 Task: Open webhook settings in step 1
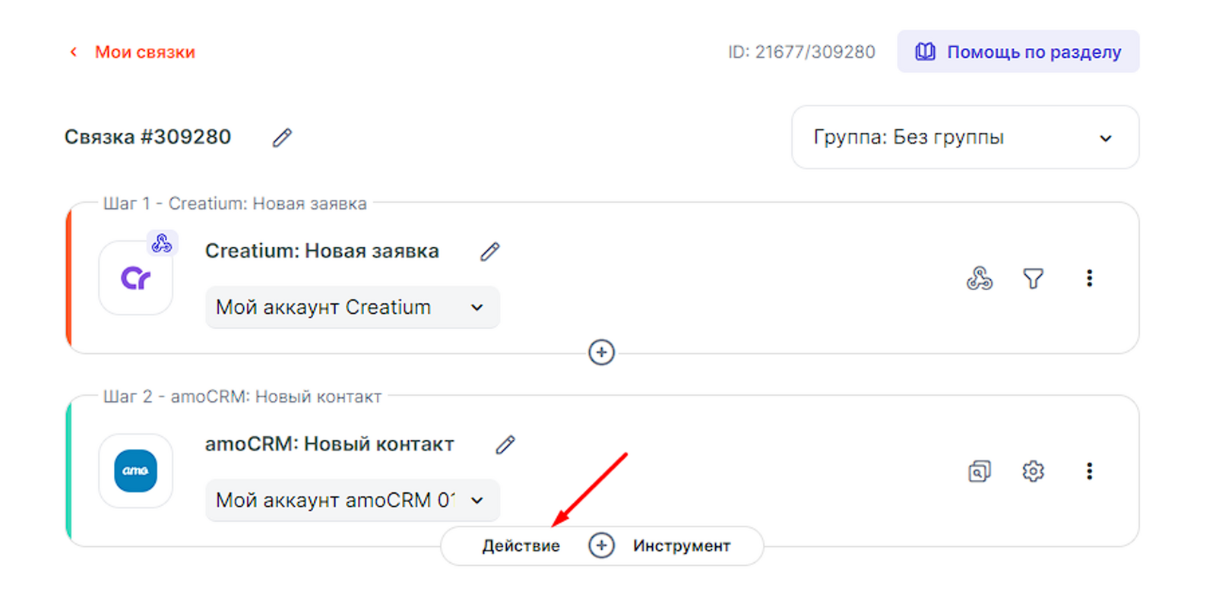pyautogui.click(x=979, y=279)
